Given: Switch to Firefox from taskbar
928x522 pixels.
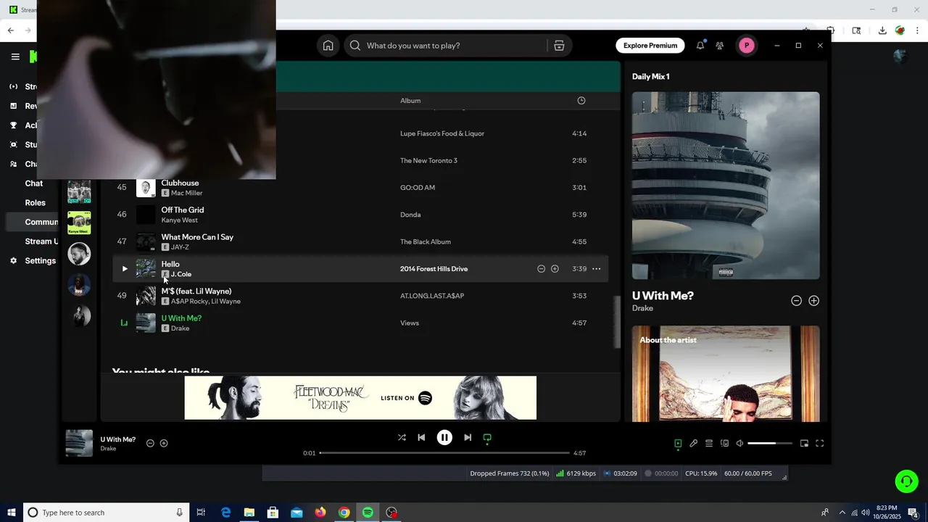Looking at the screenshot, I should pyautogui.click(x=320, y=513).
